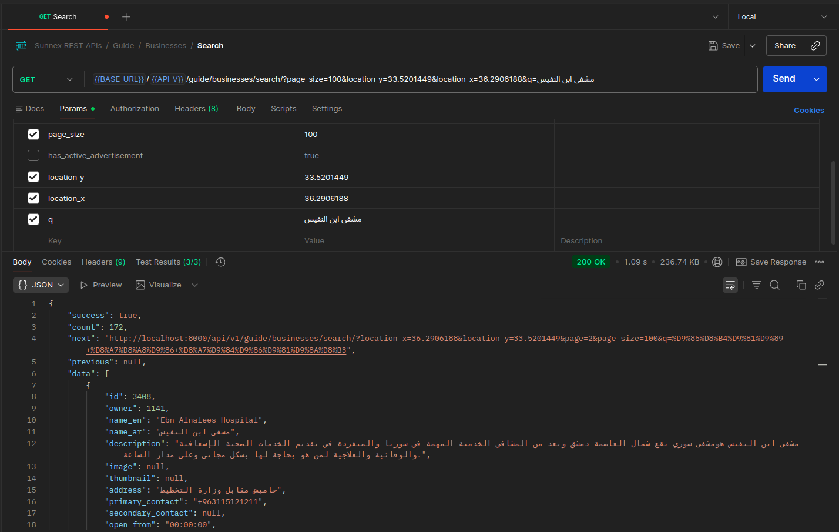Enable the has_active_advertisement parameter
Screen dimensions: 839x532
click(33, 156)
